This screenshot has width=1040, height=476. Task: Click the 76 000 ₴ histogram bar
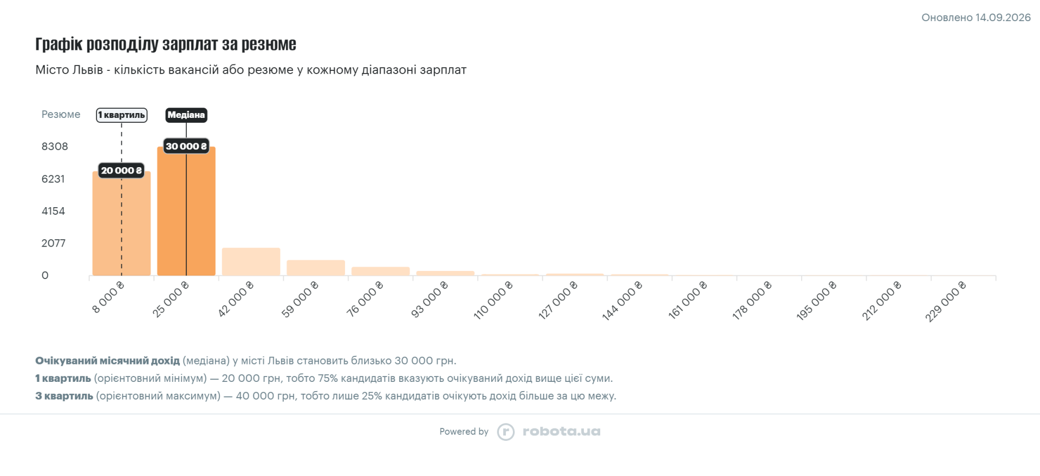click(x=380, y=271)
